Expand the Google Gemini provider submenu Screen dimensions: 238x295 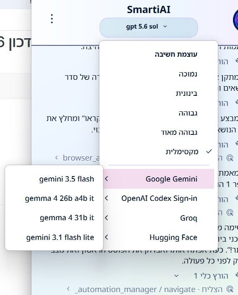tap(159, 179)
